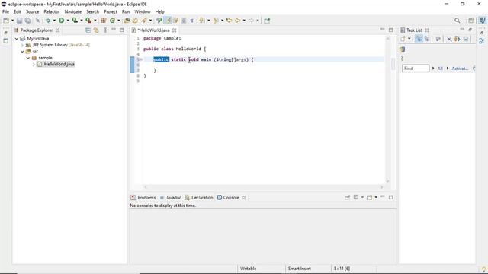Click Collapse All in Package Explorer
Viewport: 488px width, 274px height.
coord(88,30)
